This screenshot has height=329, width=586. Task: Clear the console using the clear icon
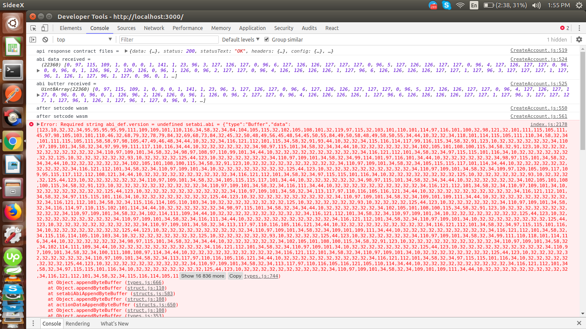click(45, 39)
